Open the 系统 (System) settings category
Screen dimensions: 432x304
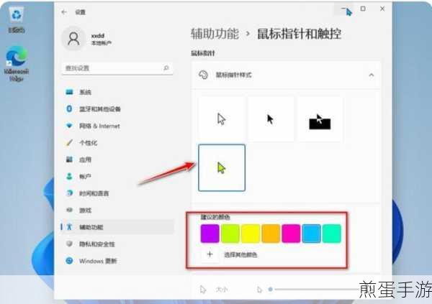click(x=117, y=92)
